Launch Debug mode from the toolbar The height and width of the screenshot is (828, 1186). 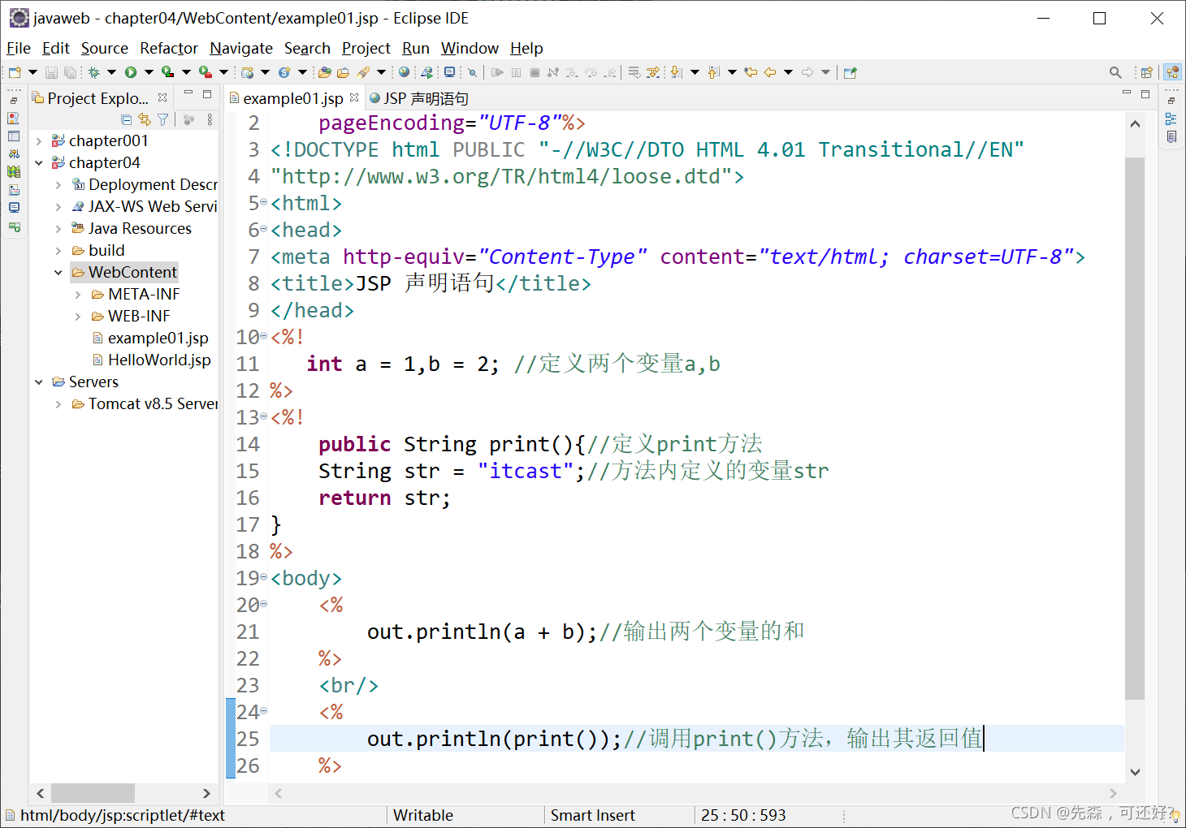94,72
